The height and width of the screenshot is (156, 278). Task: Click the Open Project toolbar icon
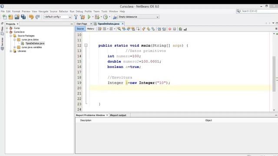17,17
